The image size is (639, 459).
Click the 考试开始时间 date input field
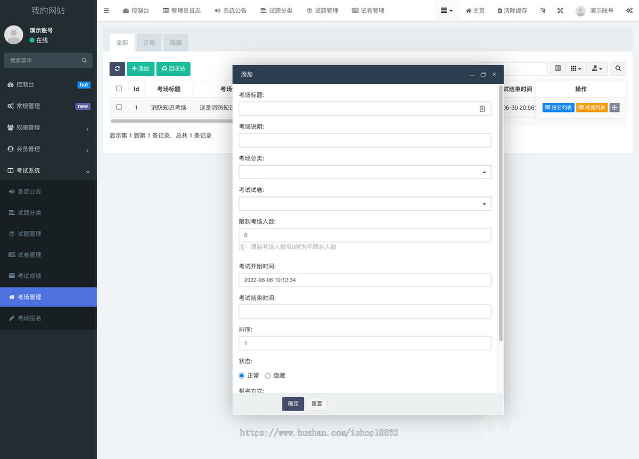tap(365, 280)
